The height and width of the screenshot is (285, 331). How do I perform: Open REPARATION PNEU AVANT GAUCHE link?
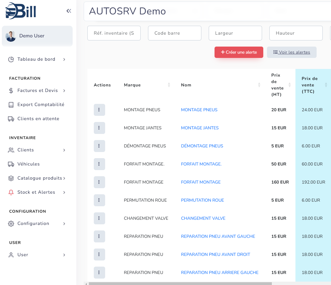[218, 236]
